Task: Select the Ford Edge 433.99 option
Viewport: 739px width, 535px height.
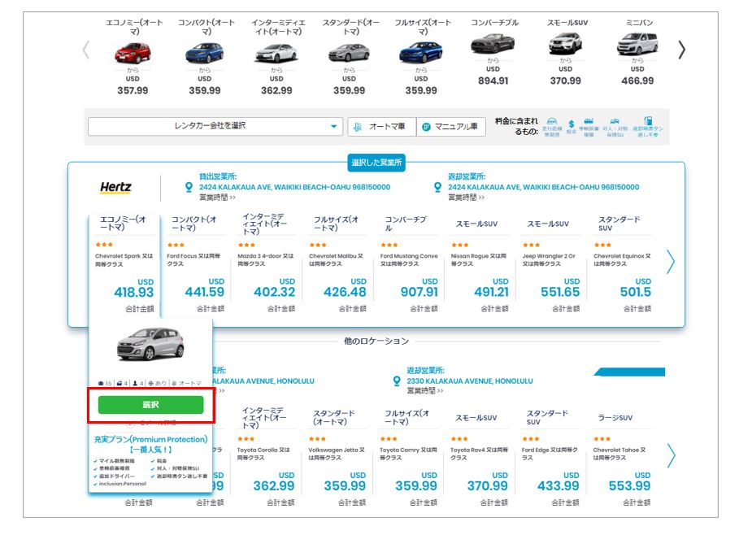Action: (551, 457)
